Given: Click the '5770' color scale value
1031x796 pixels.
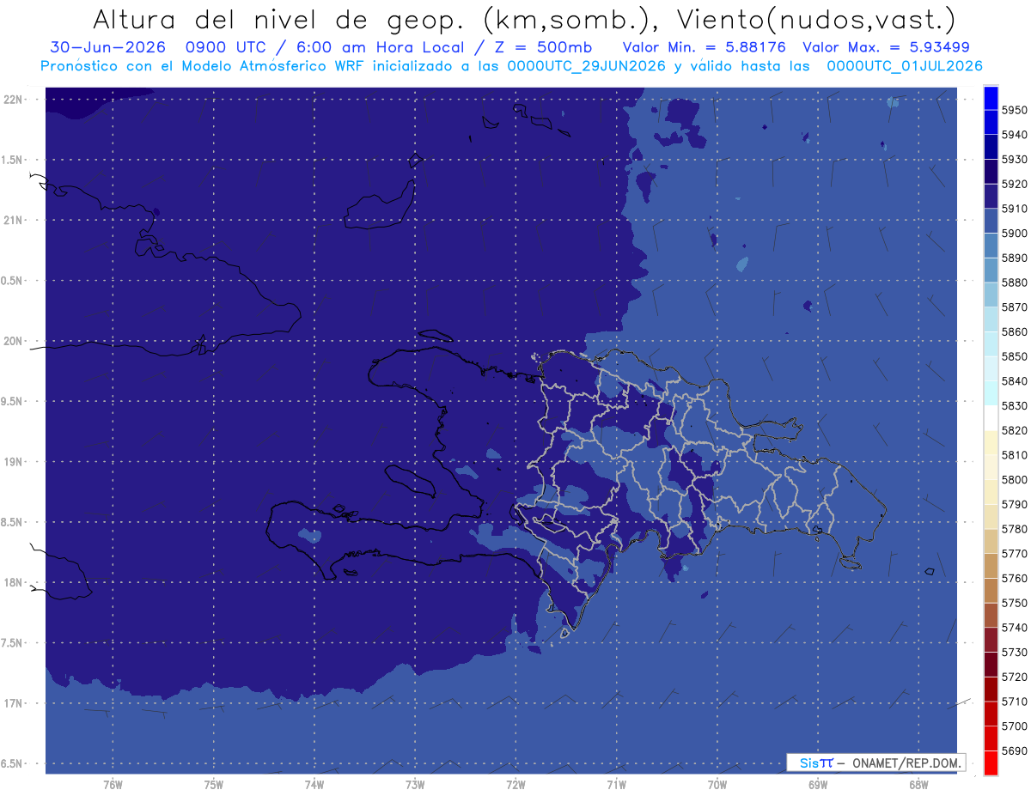Looking at the screenshot, I should pos(1014,554).
